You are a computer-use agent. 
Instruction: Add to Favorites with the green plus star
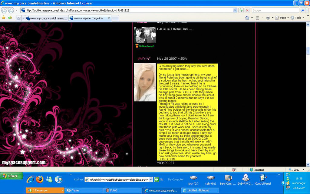[10, 18]
